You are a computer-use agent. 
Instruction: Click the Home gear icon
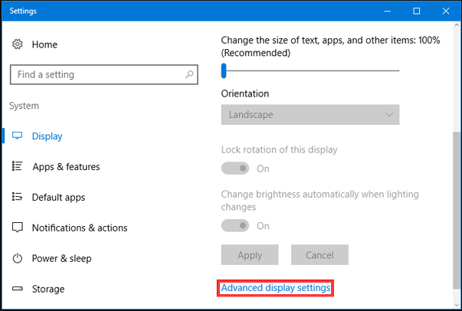pyautogui.click(x=18, y=44)
